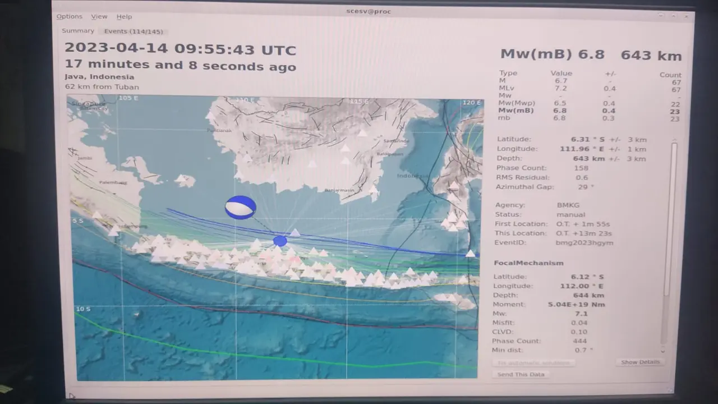The image size is (718, 404).
Task: Select the event time 2023-04-14 09:55:43 UTC
Action: click(x=180, y=49)
